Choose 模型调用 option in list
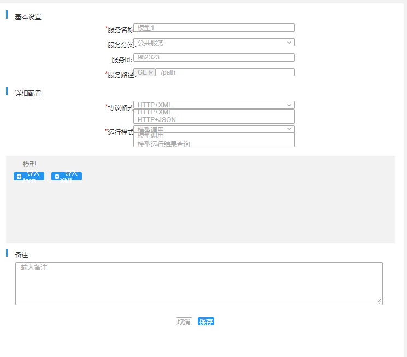 pos(151,135)
